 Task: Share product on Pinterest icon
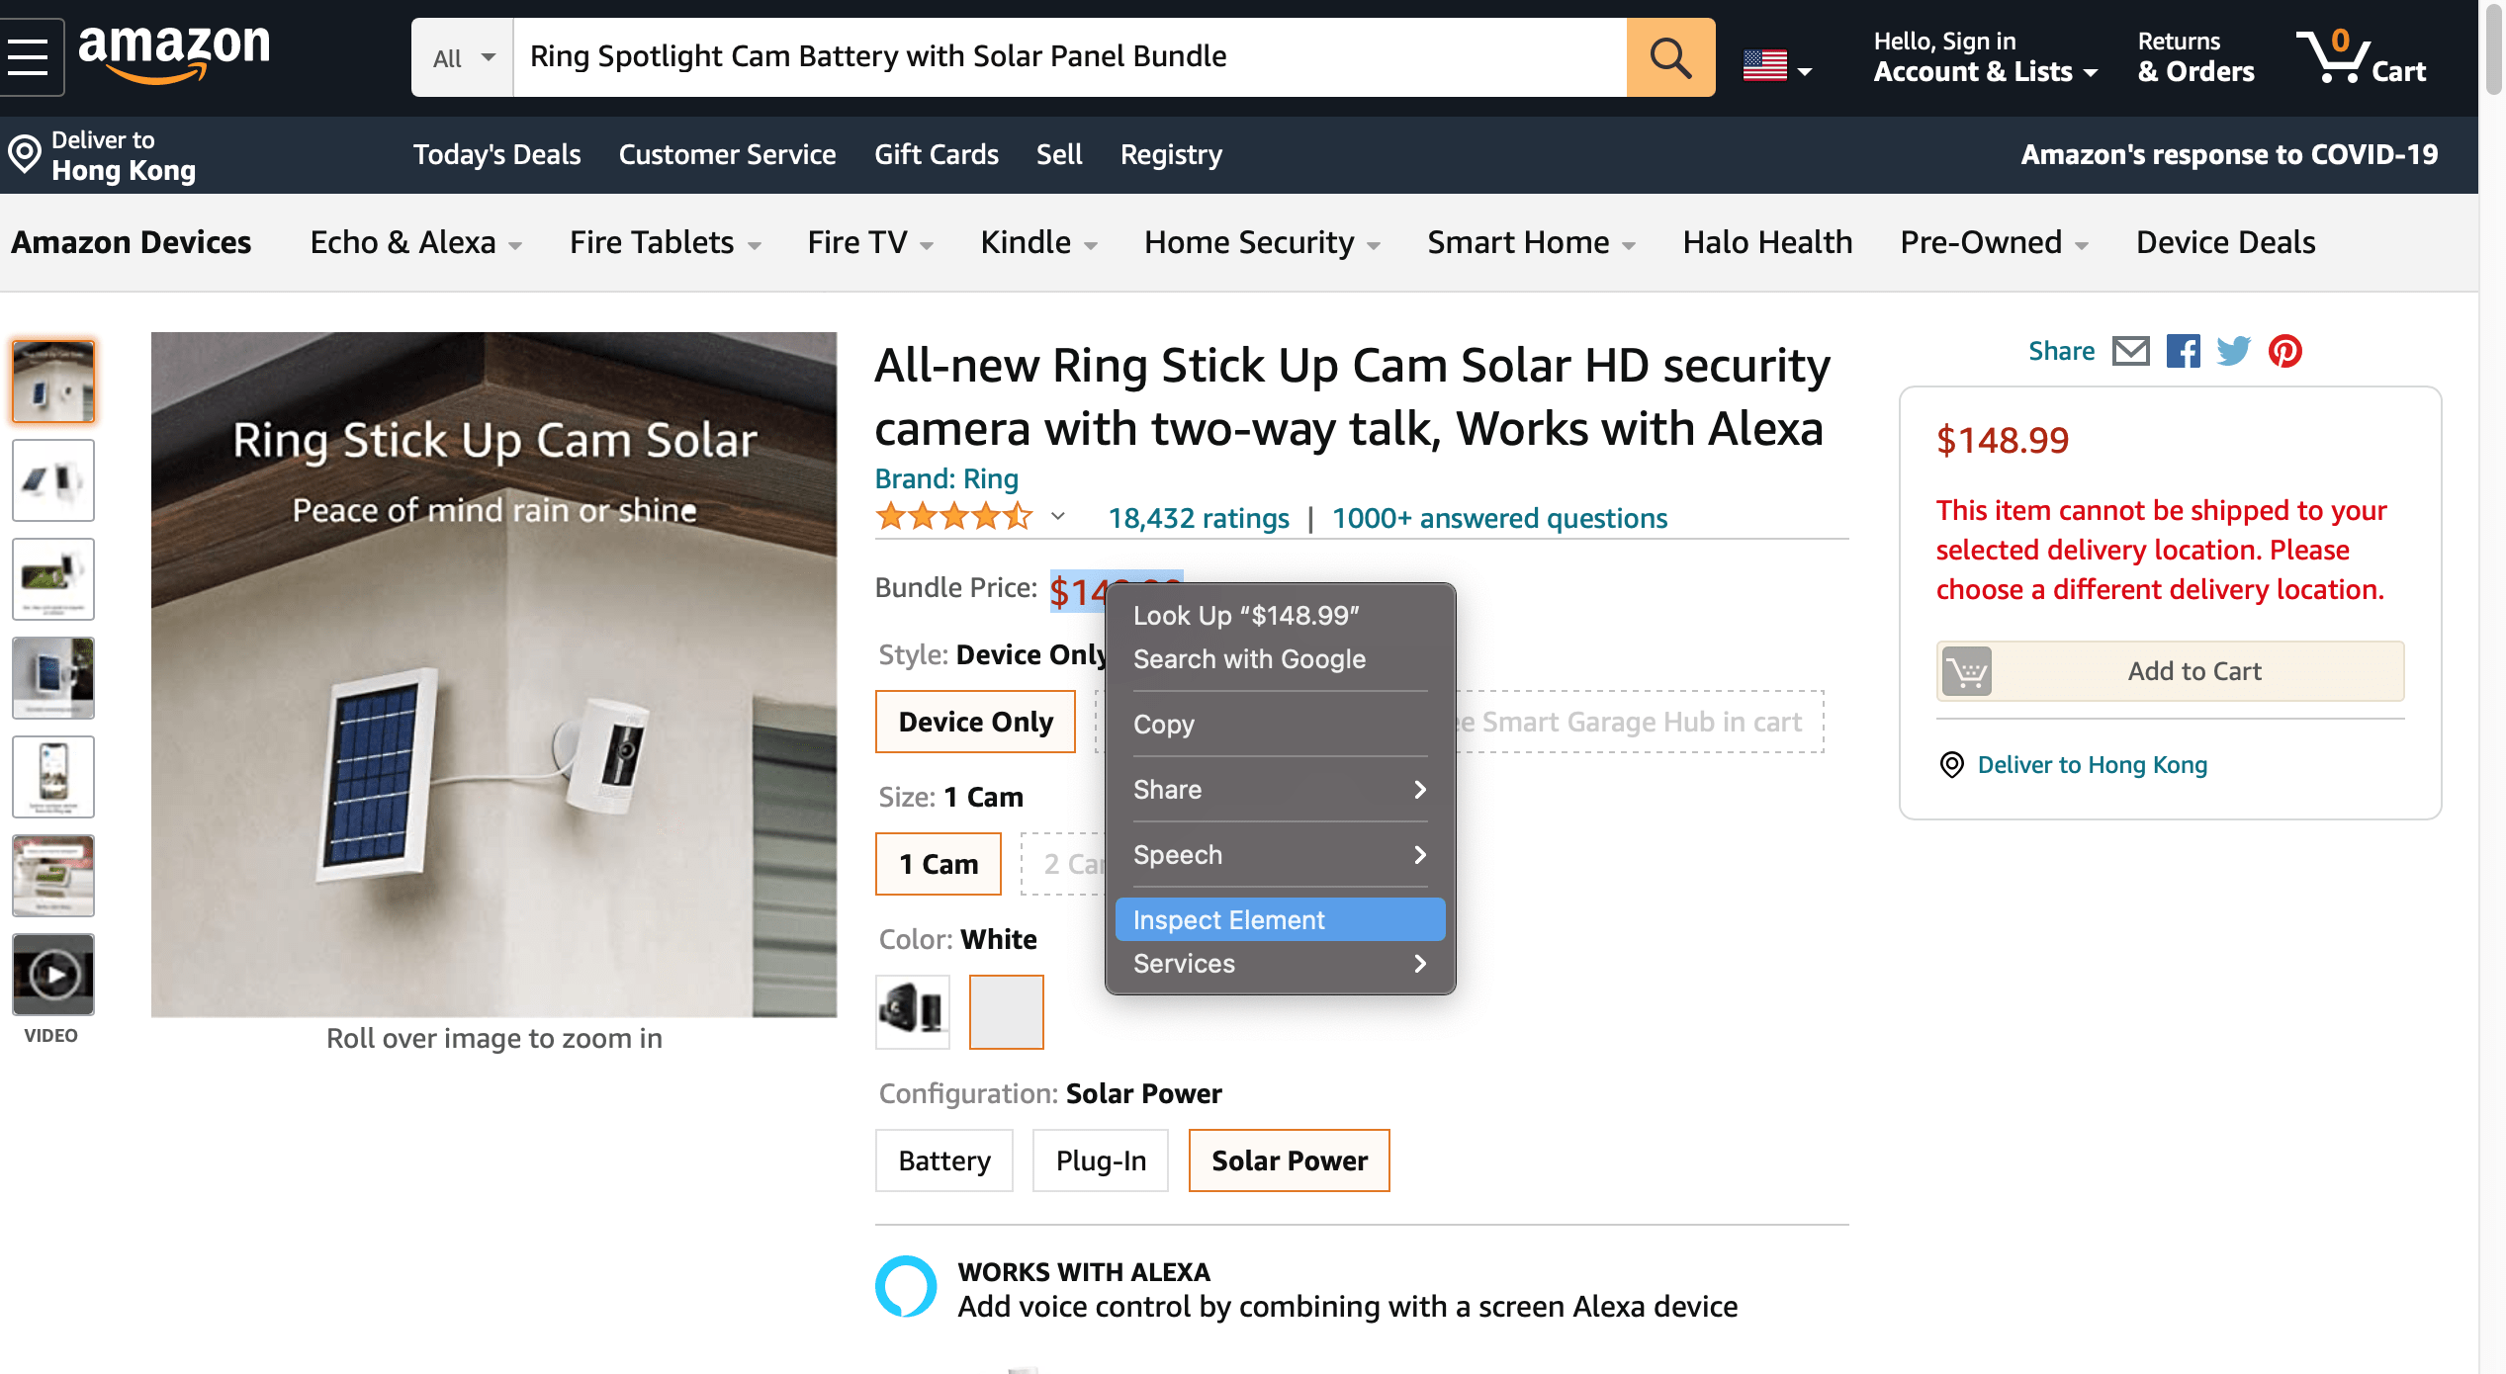[2284, 351]
